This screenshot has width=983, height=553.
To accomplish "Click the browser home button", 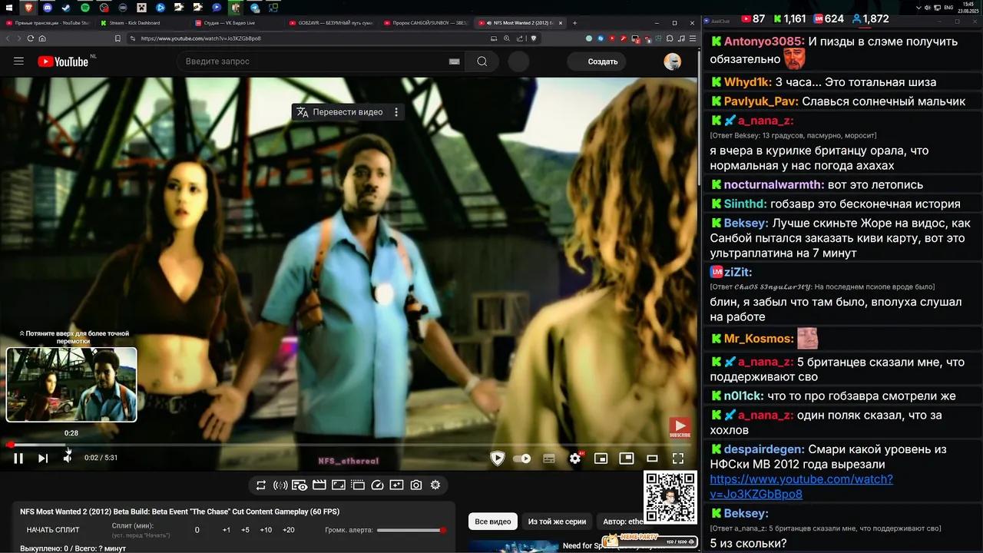I will 42,38.
